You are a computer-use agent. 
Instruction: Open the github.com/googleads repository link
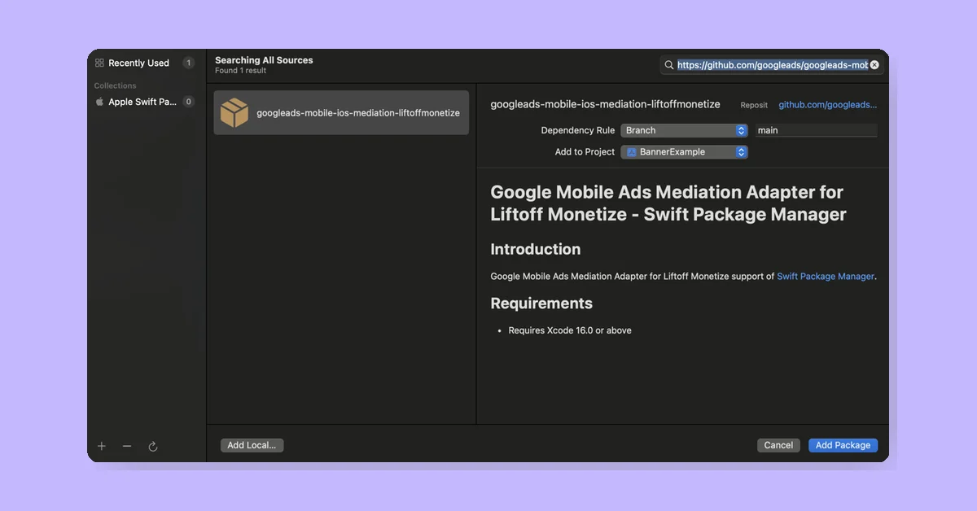tap(827, 105)
